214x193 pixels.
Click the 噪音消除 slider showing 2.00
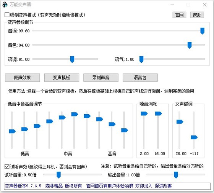(x=144, y=113)
